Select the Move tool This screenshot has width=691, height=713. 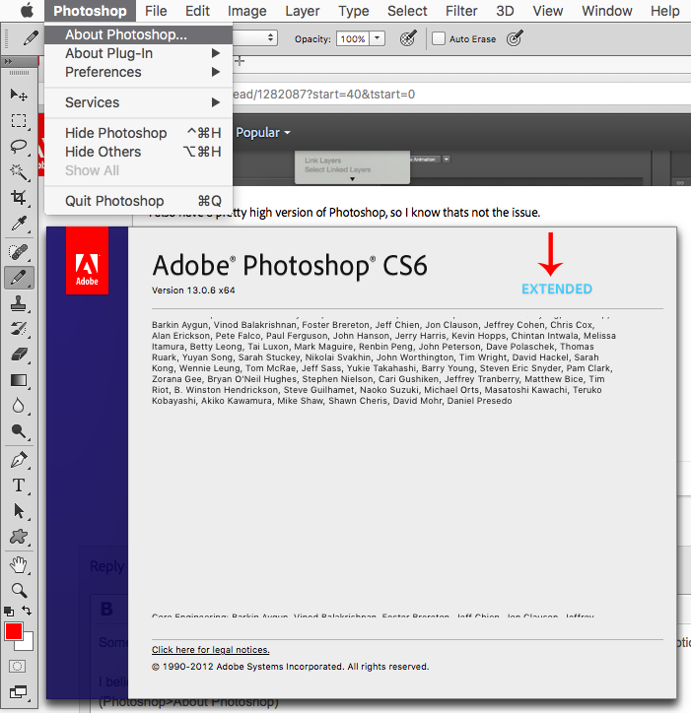18,95
